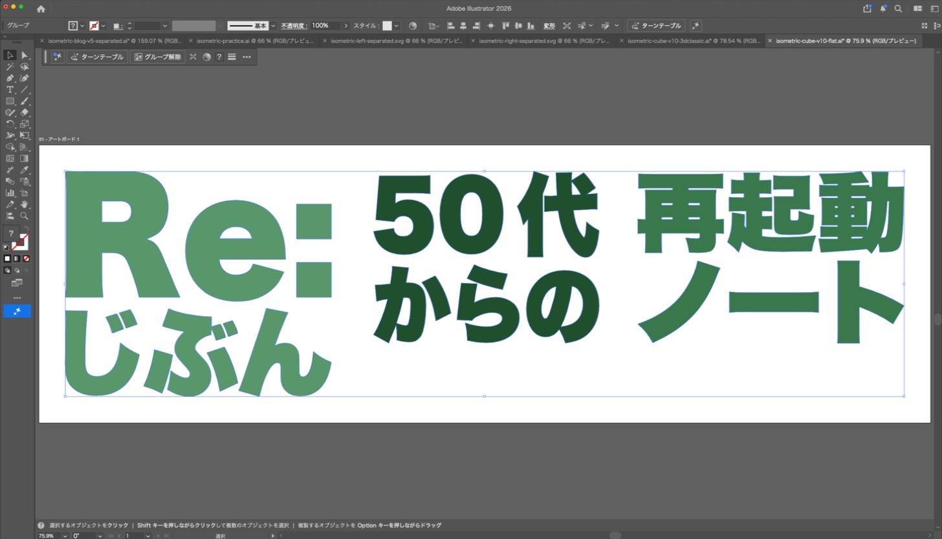
Task: Select the Rotate tool
Action: pos(10,124)
